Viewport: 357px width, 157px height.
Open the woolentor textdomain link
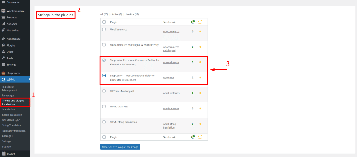(x=168, y=78)
